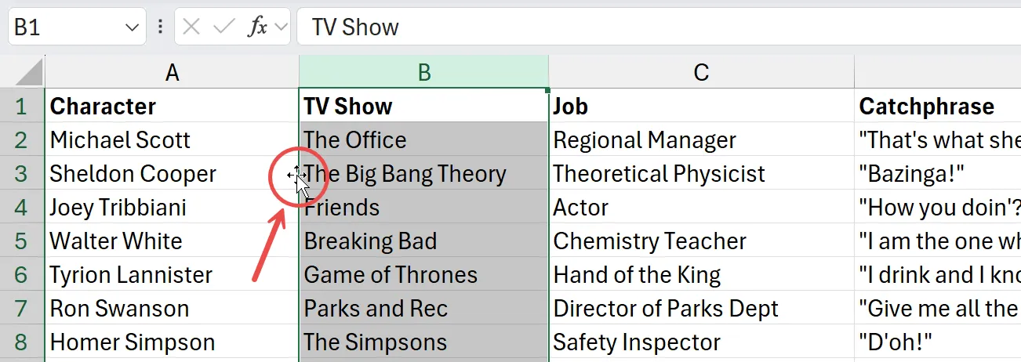
Task: Open Insert Function via fx icon
Action: [x=256, y=27]
